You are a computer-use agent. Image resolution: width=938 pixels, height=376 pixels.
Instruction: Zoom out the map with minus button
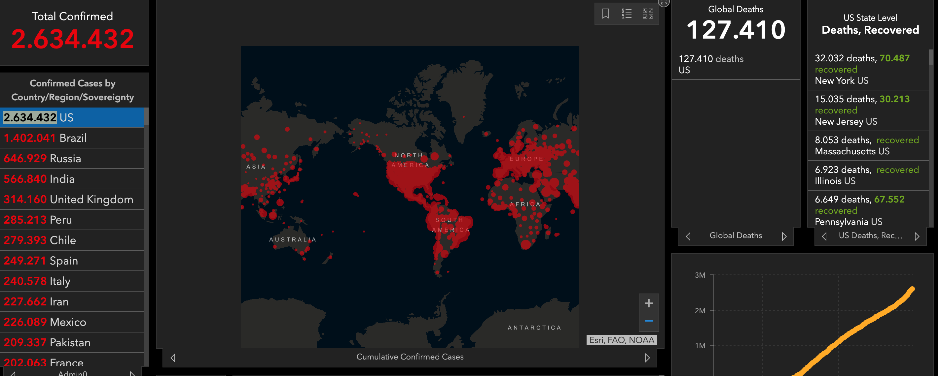pyautogui.click(x=649, y=321)
